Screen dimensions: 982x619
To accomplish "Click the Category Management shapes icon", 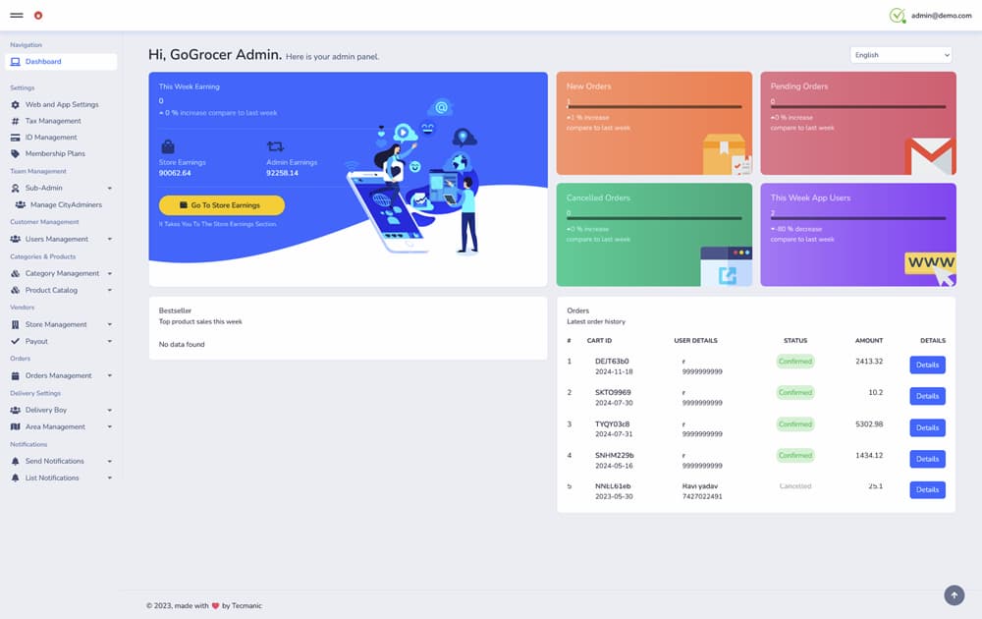I will click(x=15, y=273).
